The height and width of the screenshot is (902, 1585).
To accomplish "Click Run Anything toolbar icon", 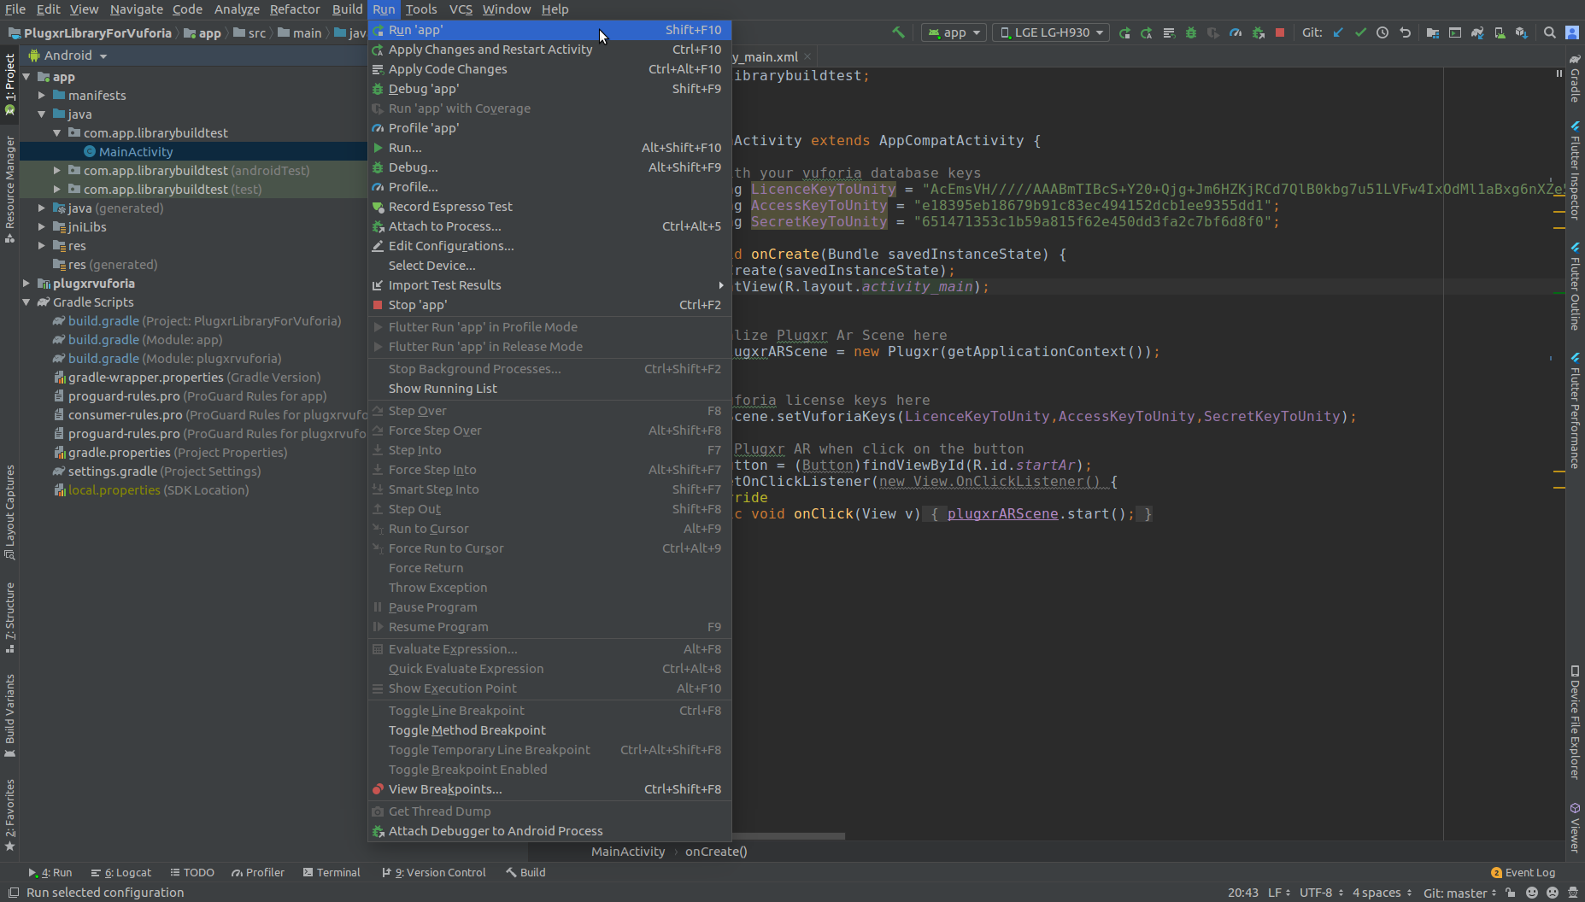I will coord(1455,32).
